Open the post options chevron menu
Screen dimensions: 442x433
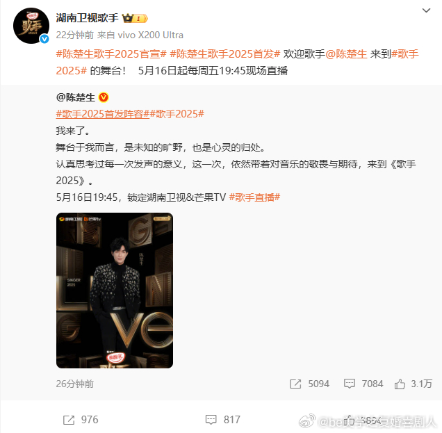pos(426,10)
